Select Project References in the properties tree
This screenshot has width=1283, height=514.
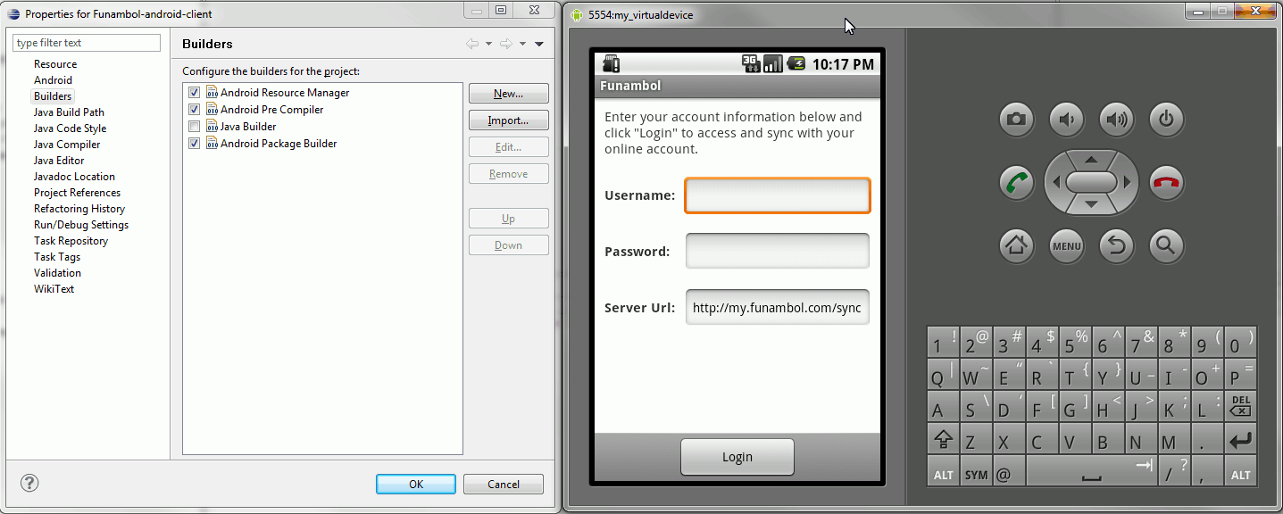(77, 193)
